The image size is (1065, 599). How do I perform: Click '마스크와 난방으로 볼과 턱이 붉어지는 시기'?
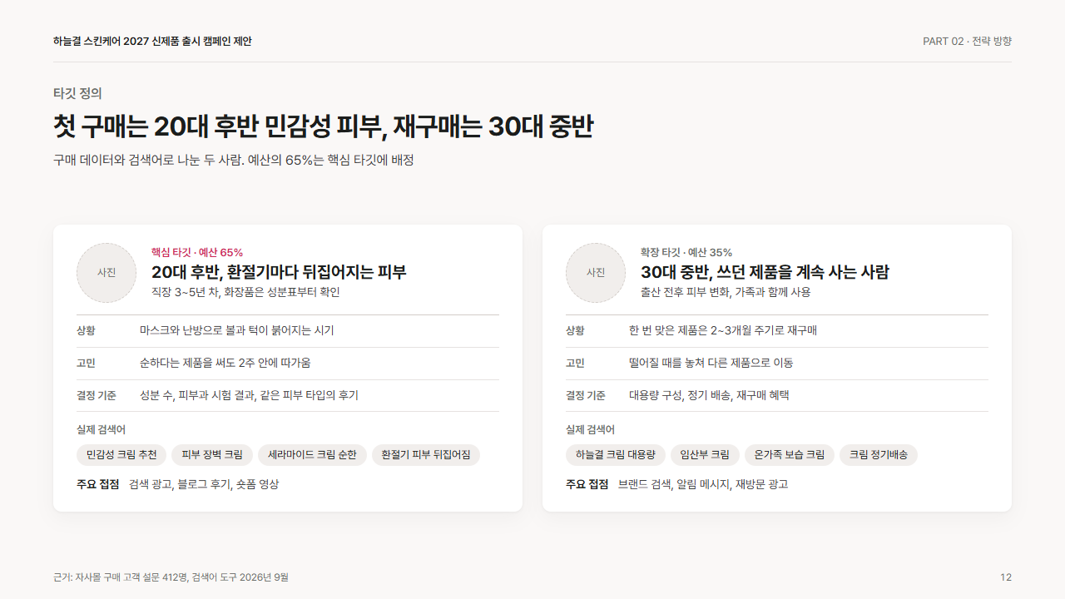click(x=237, y=330)
